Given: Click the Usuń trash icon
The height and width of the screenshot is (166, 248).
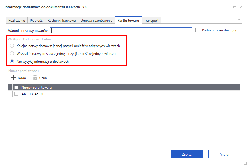Looking at the screenshot, I should pos(35,78).
